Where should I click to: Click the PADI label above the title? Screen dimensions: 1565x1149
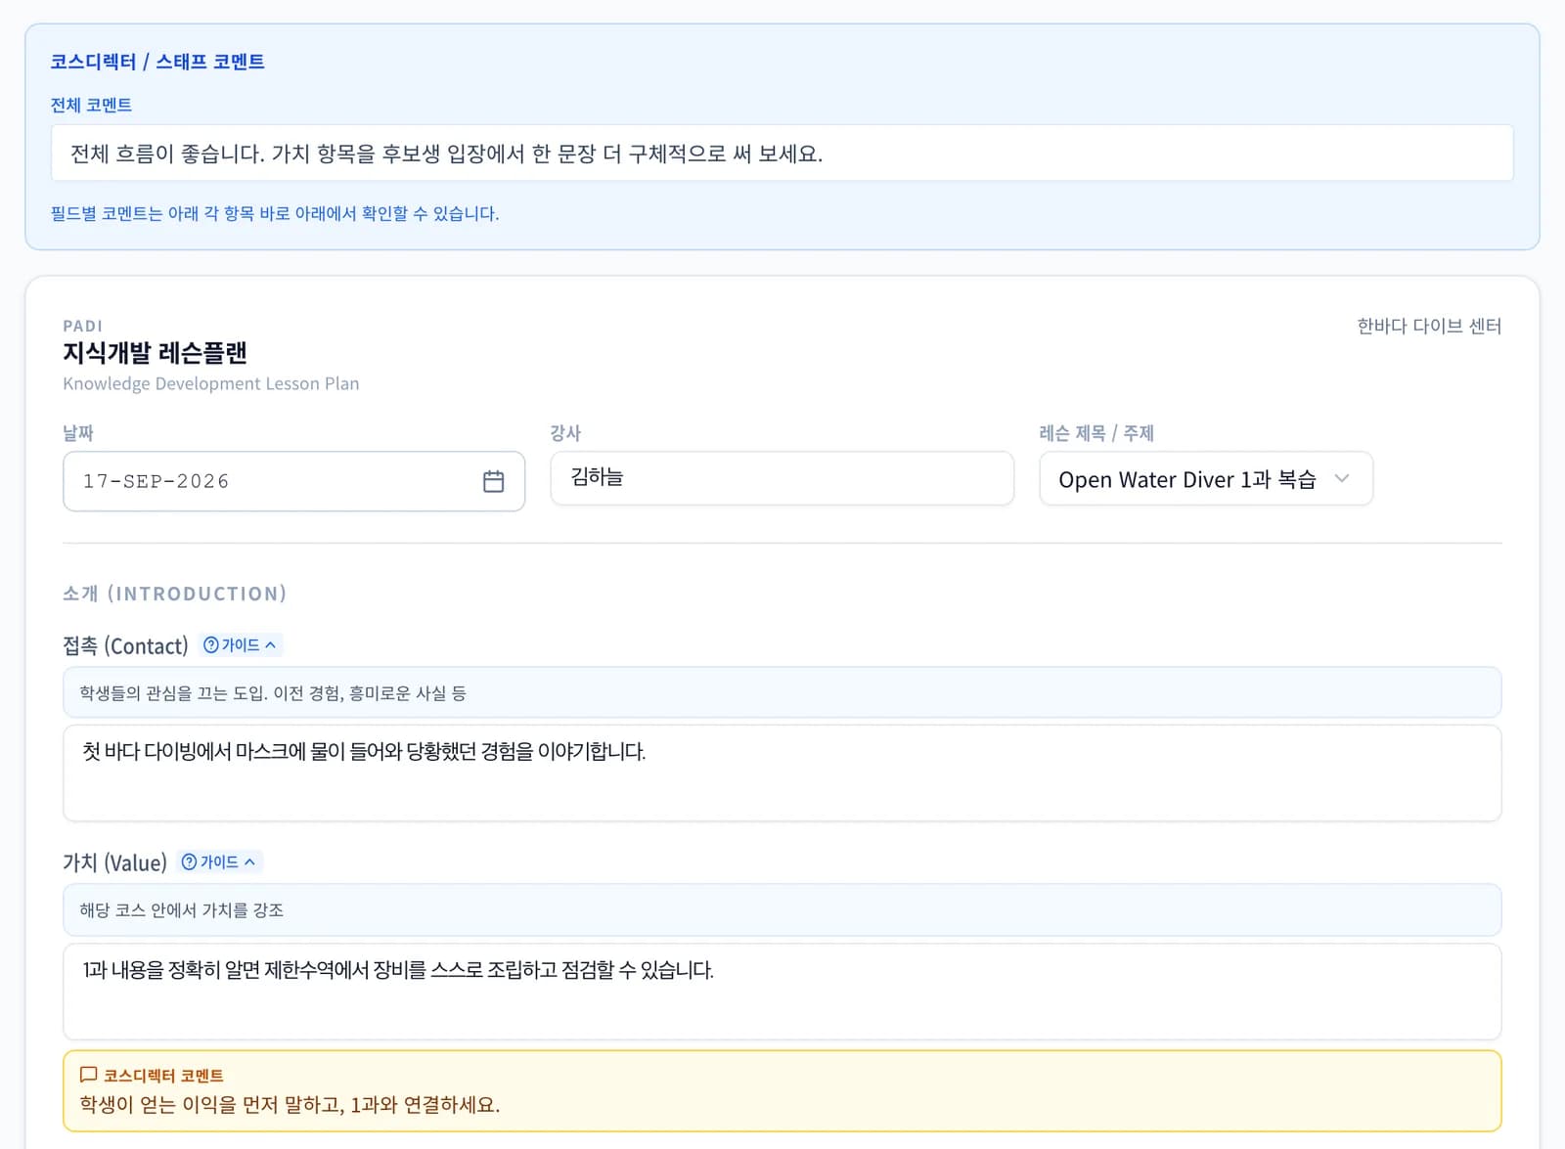82,326
